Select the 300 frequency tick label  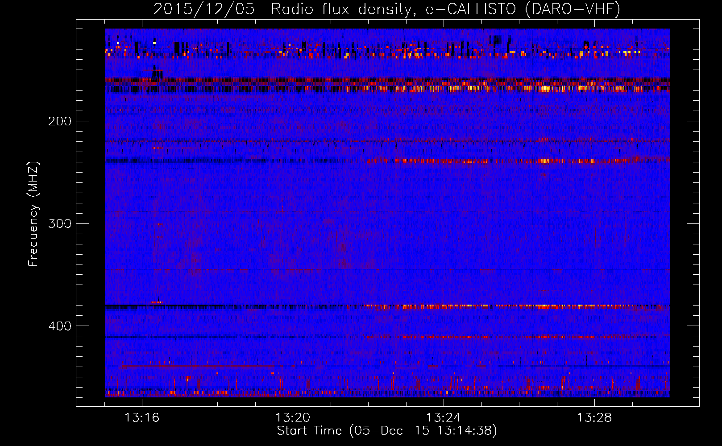click(x=60, y=223)
